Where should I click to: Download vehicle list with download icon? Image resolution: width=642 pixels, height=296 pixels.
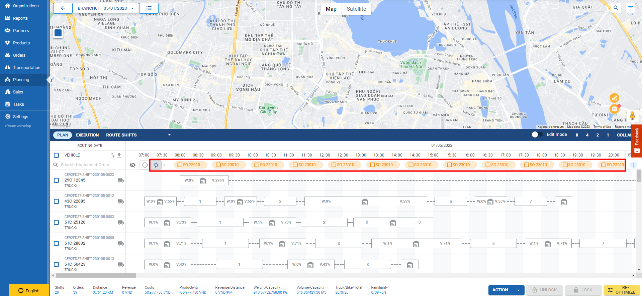(x=119, y=155)
